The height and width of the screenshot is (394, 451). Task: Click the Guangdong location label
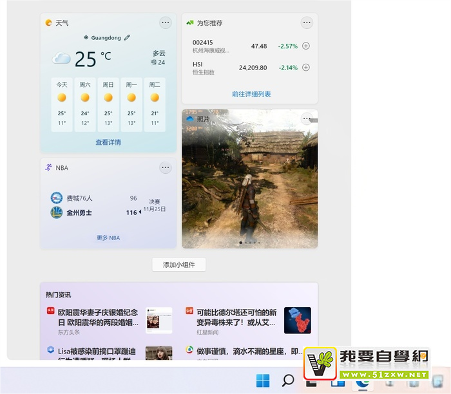click(x=106, y=37)
